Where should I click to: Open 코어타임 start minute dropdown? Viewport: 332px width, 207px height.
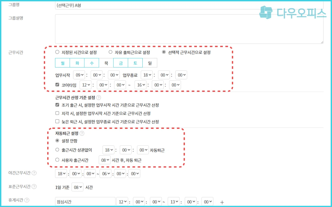coord(103,85)
